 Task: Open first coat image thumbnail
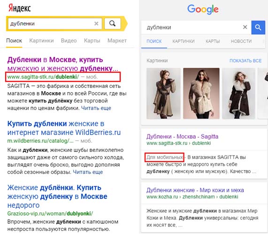(163, 93)
